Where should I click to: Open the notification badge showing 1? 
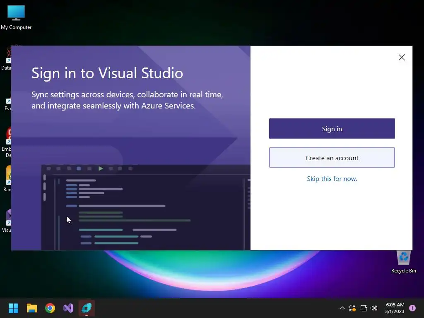pyautogui.click(x=412, y=308)
